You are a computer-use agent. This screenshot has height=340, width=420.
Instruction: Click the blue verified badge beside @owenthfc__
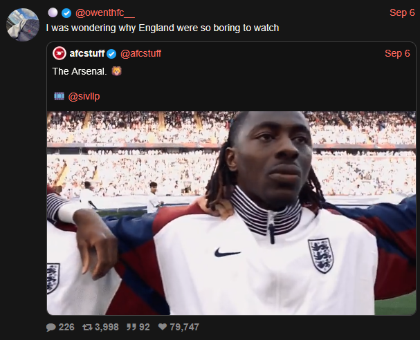click(x=66, y=13)
